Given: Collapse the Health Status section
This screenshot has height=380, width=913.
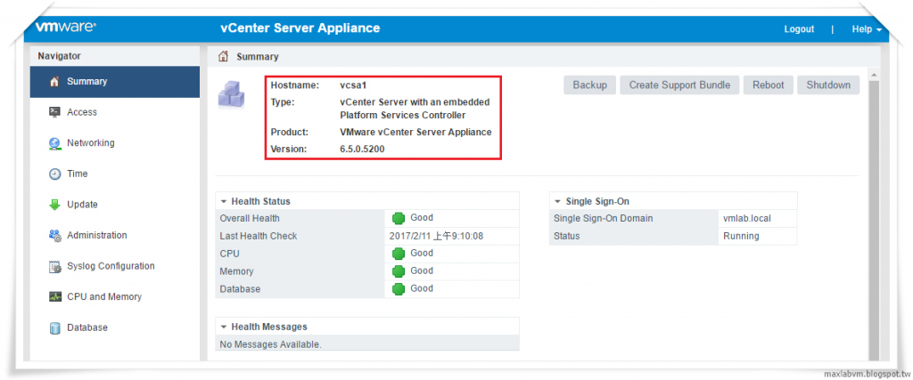Looking at the screenshot, I should pyautogui.click(x=224, y=202).
